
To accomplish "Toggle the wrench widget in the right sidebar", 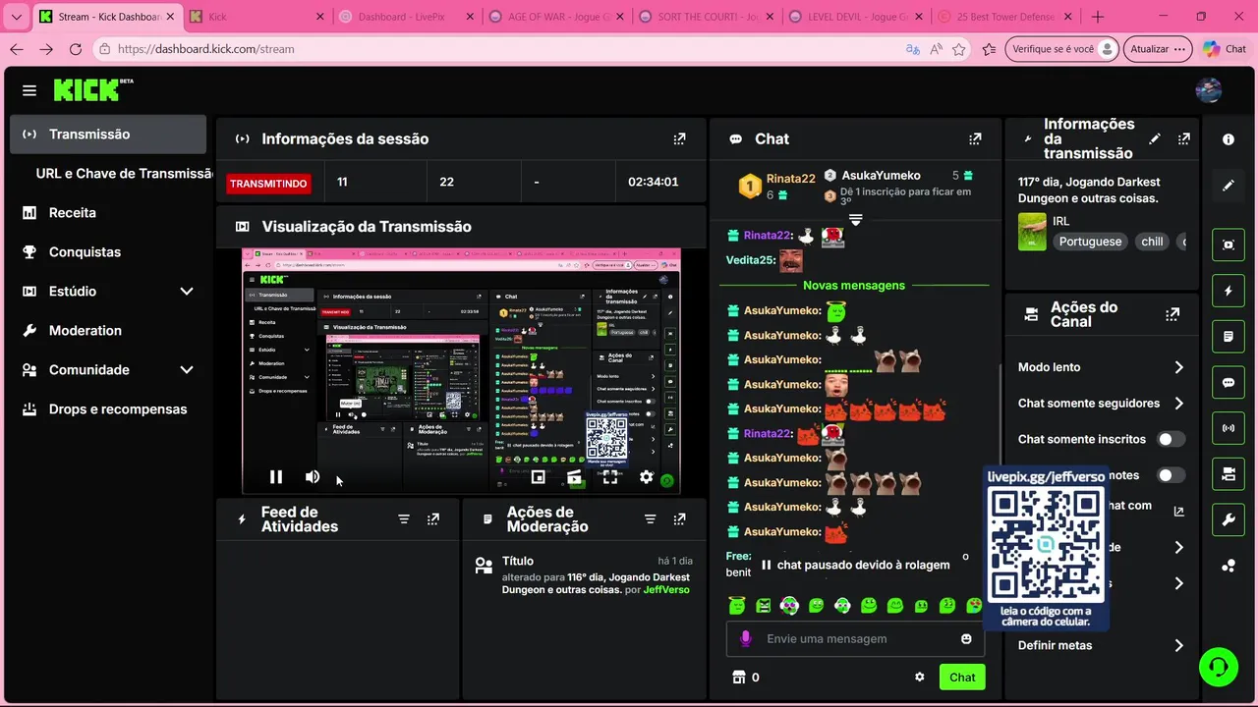I will 1229,520.
